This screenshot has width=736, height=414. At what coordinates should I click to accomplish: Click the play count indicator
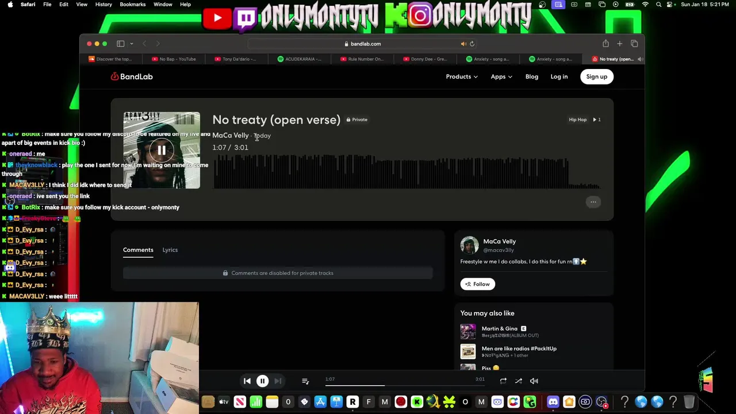(596, 120)
